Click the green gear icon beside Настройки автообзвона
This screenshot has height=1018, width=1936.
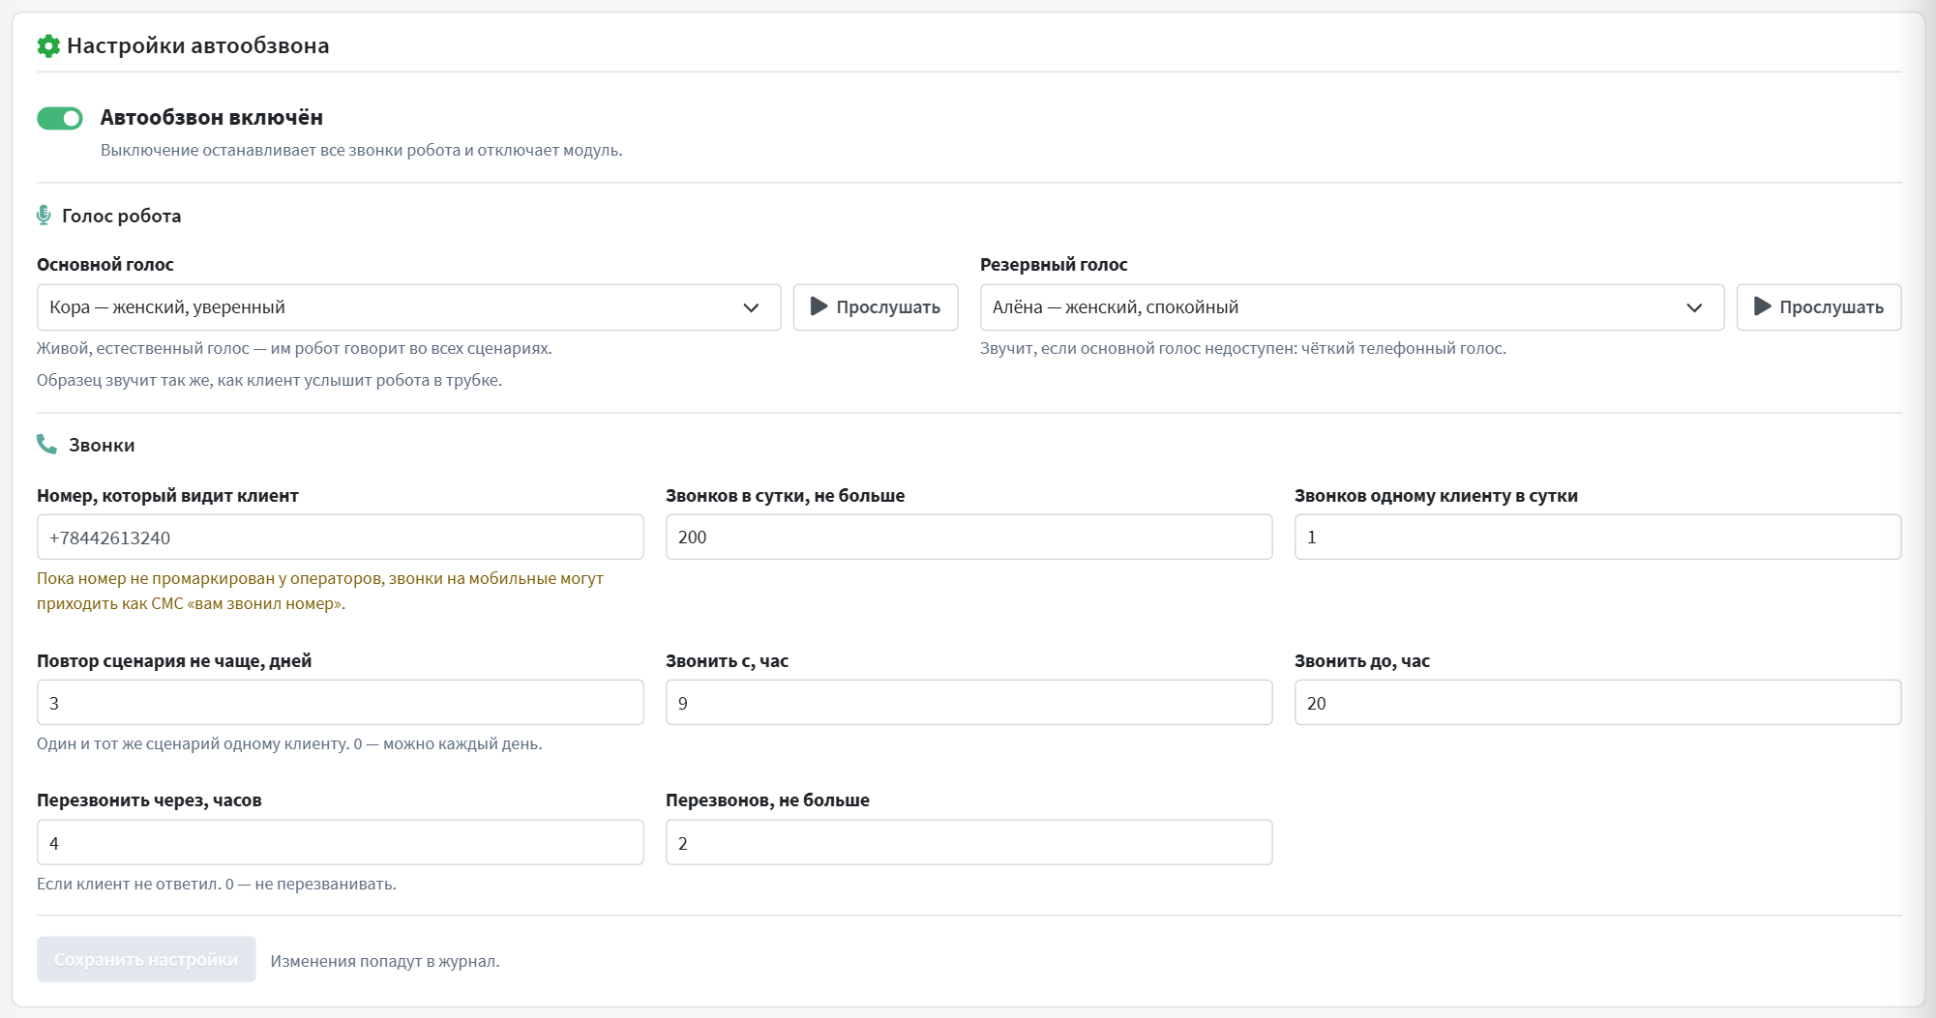[x=48, y=45]
